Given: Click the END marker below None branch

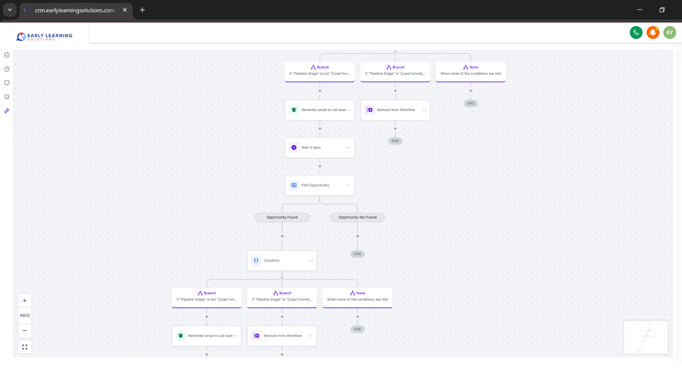Looking at the screenshot, I should point(471,103).
